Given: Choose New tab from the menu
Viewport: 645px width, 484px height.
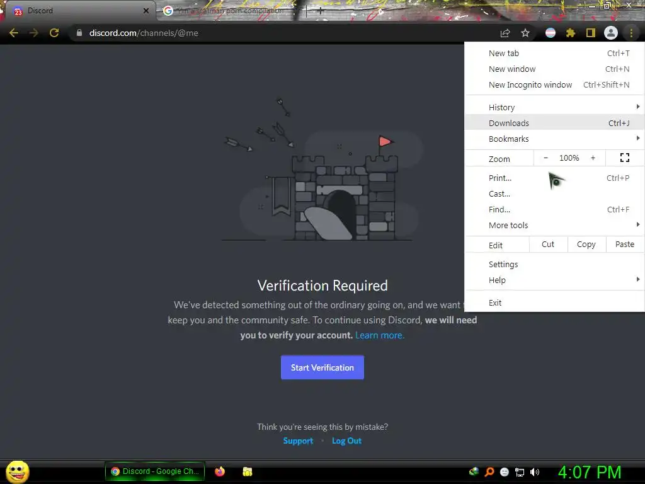Looking at the screenshot, I should tap(554, 53).
